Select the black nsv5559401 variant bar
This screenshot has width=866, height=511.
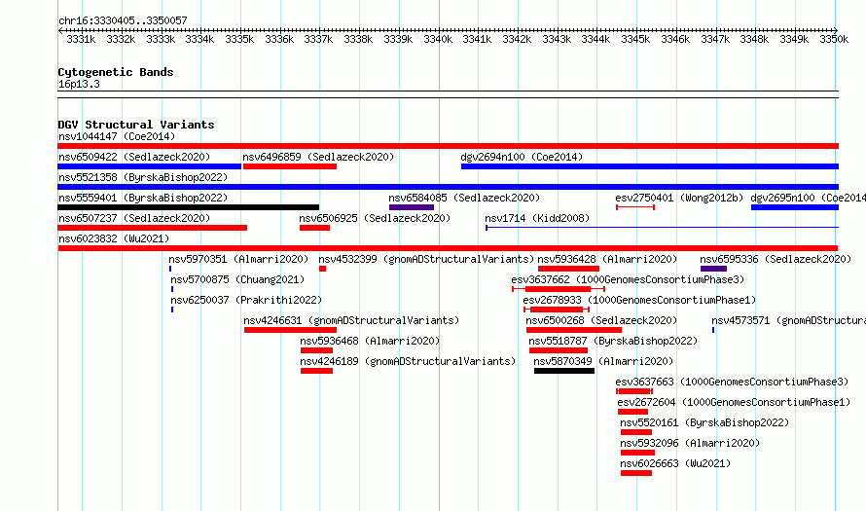pos(189,207)
